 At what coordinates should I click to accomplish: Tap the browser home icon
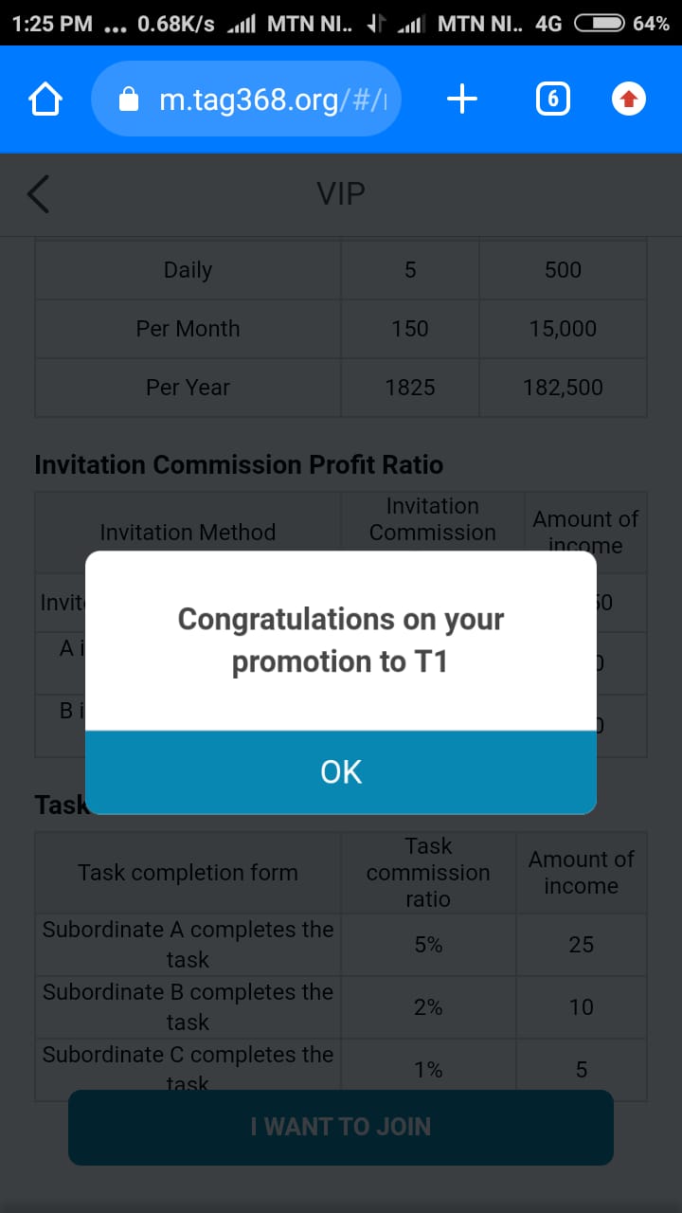45,100
